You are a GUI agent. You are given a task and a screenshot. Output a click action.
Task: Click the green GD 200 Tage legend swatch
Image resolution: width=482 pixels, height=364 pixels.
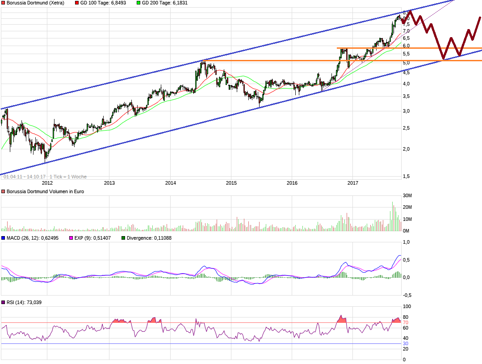pos(138,3)
